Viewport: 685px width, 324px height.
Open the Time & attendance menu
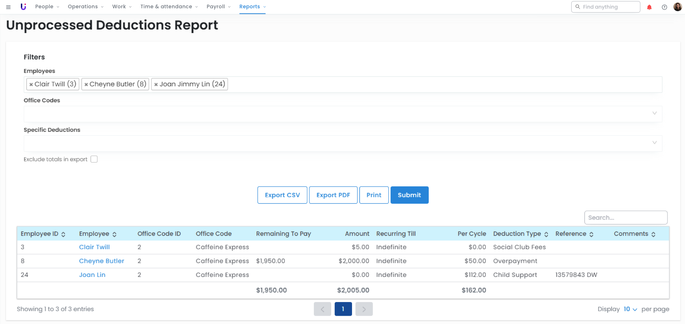(169, 7)
